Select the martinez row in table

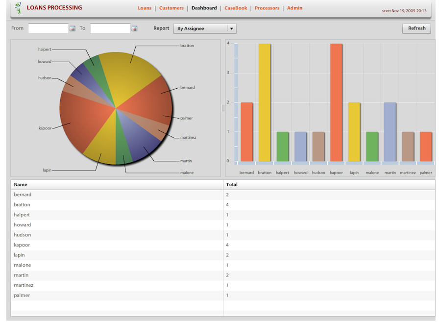click(x=223, y=285)
